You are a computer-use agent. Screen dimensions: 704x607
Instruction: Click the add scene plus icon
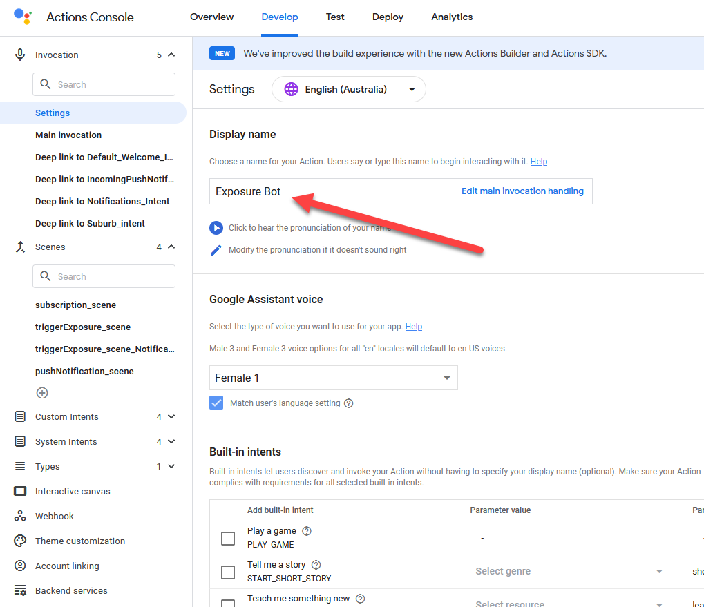click(x=42, y=393)
